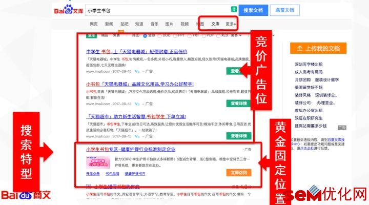Select the TXT format radio button
Image resolution: width=369 pixels, height=205 pixels.
(x=190, y=36)
